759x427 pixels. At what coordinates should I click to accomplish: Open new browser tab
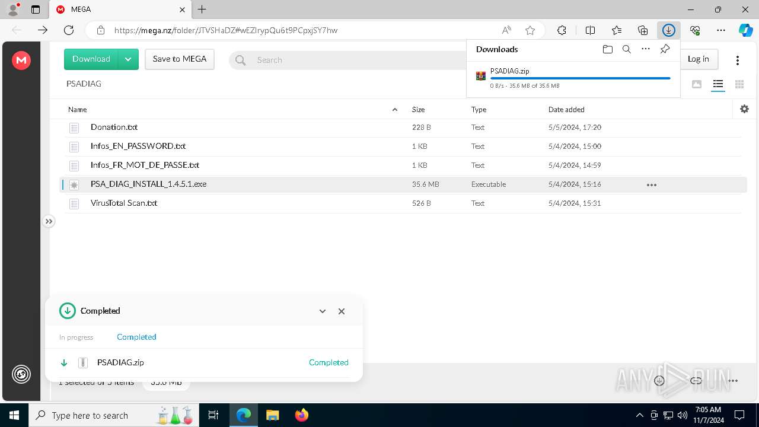pos(202,9)
